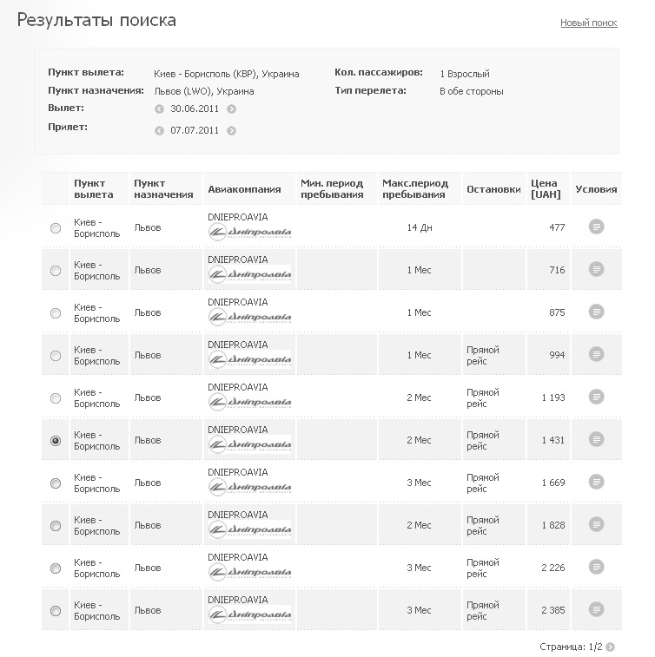Open conditions icon for the 994 UAH fare
Viewport: 655px width, 657px height.
tap(596, 355)
